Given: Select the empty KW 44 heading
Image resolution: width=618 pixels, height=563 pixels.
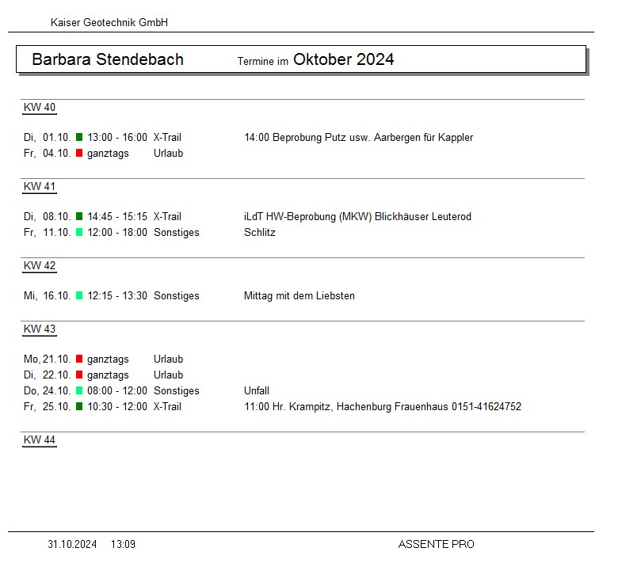Looking at the screenshot, I should (x=40, y=440).
